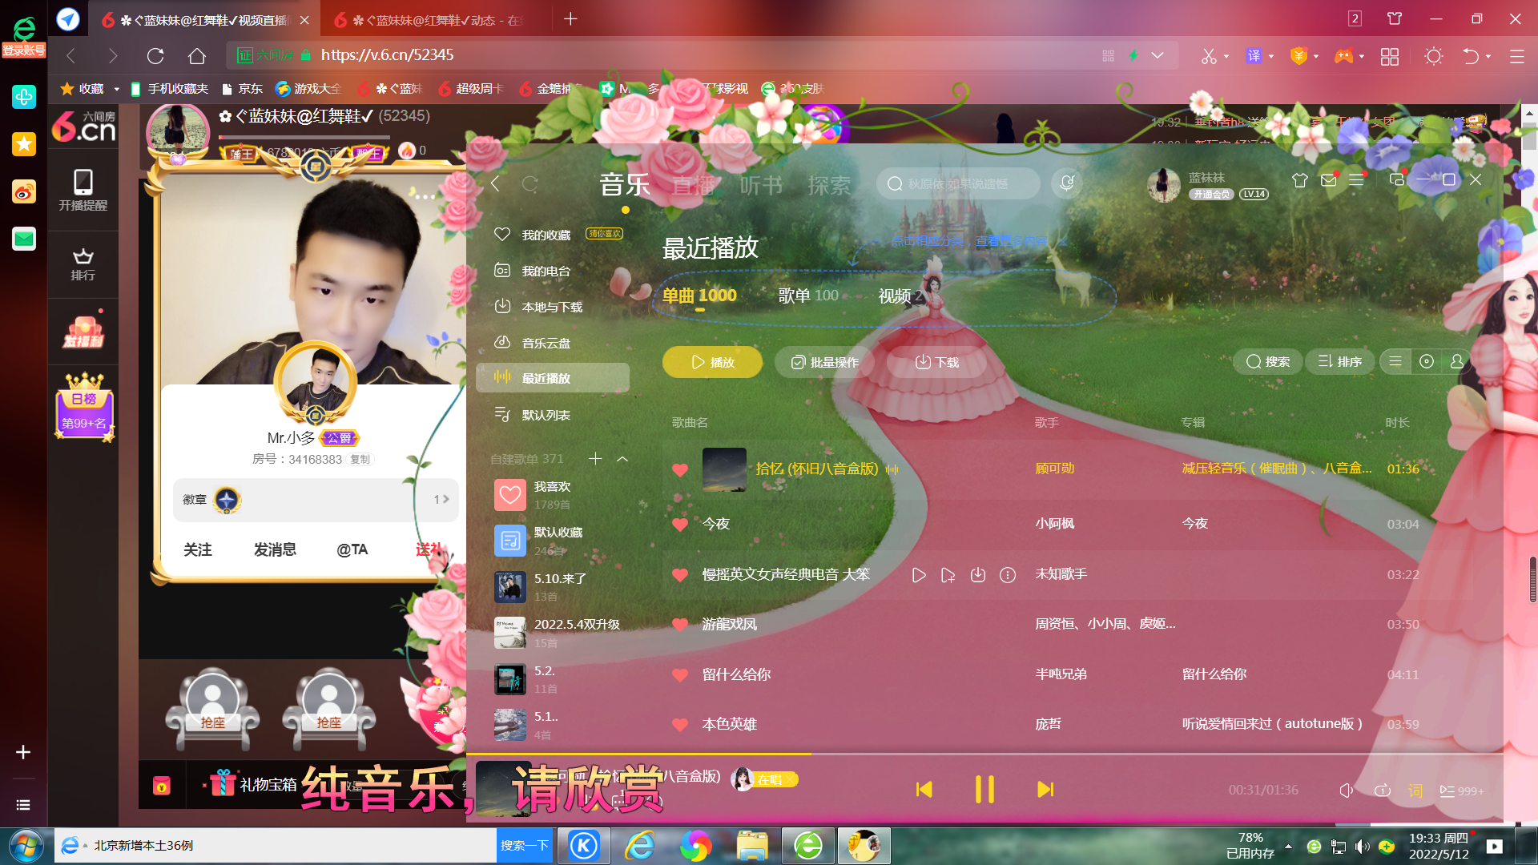The image size is (1538, 865).
Task: Click the 搜索 button in the list toolbar
Action: [1267, 361]
